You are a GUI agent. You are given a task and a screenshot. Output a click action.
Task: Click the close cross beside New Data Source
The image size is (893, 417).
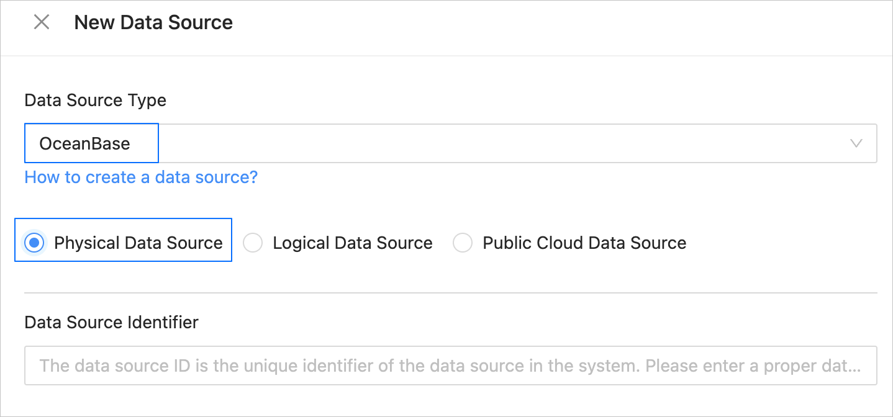pyautogui.click(x=42, y=22)
